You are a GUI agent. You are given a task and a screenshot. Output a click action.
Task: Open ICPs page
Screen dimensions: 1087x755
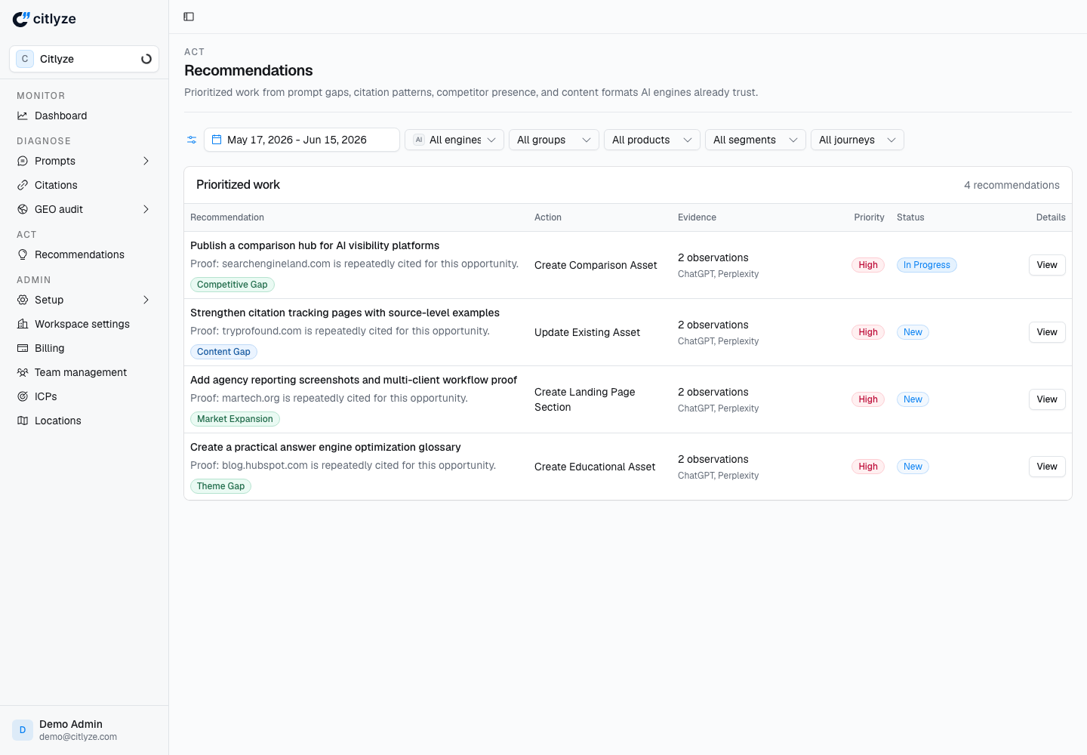click(x=84, y=396)
